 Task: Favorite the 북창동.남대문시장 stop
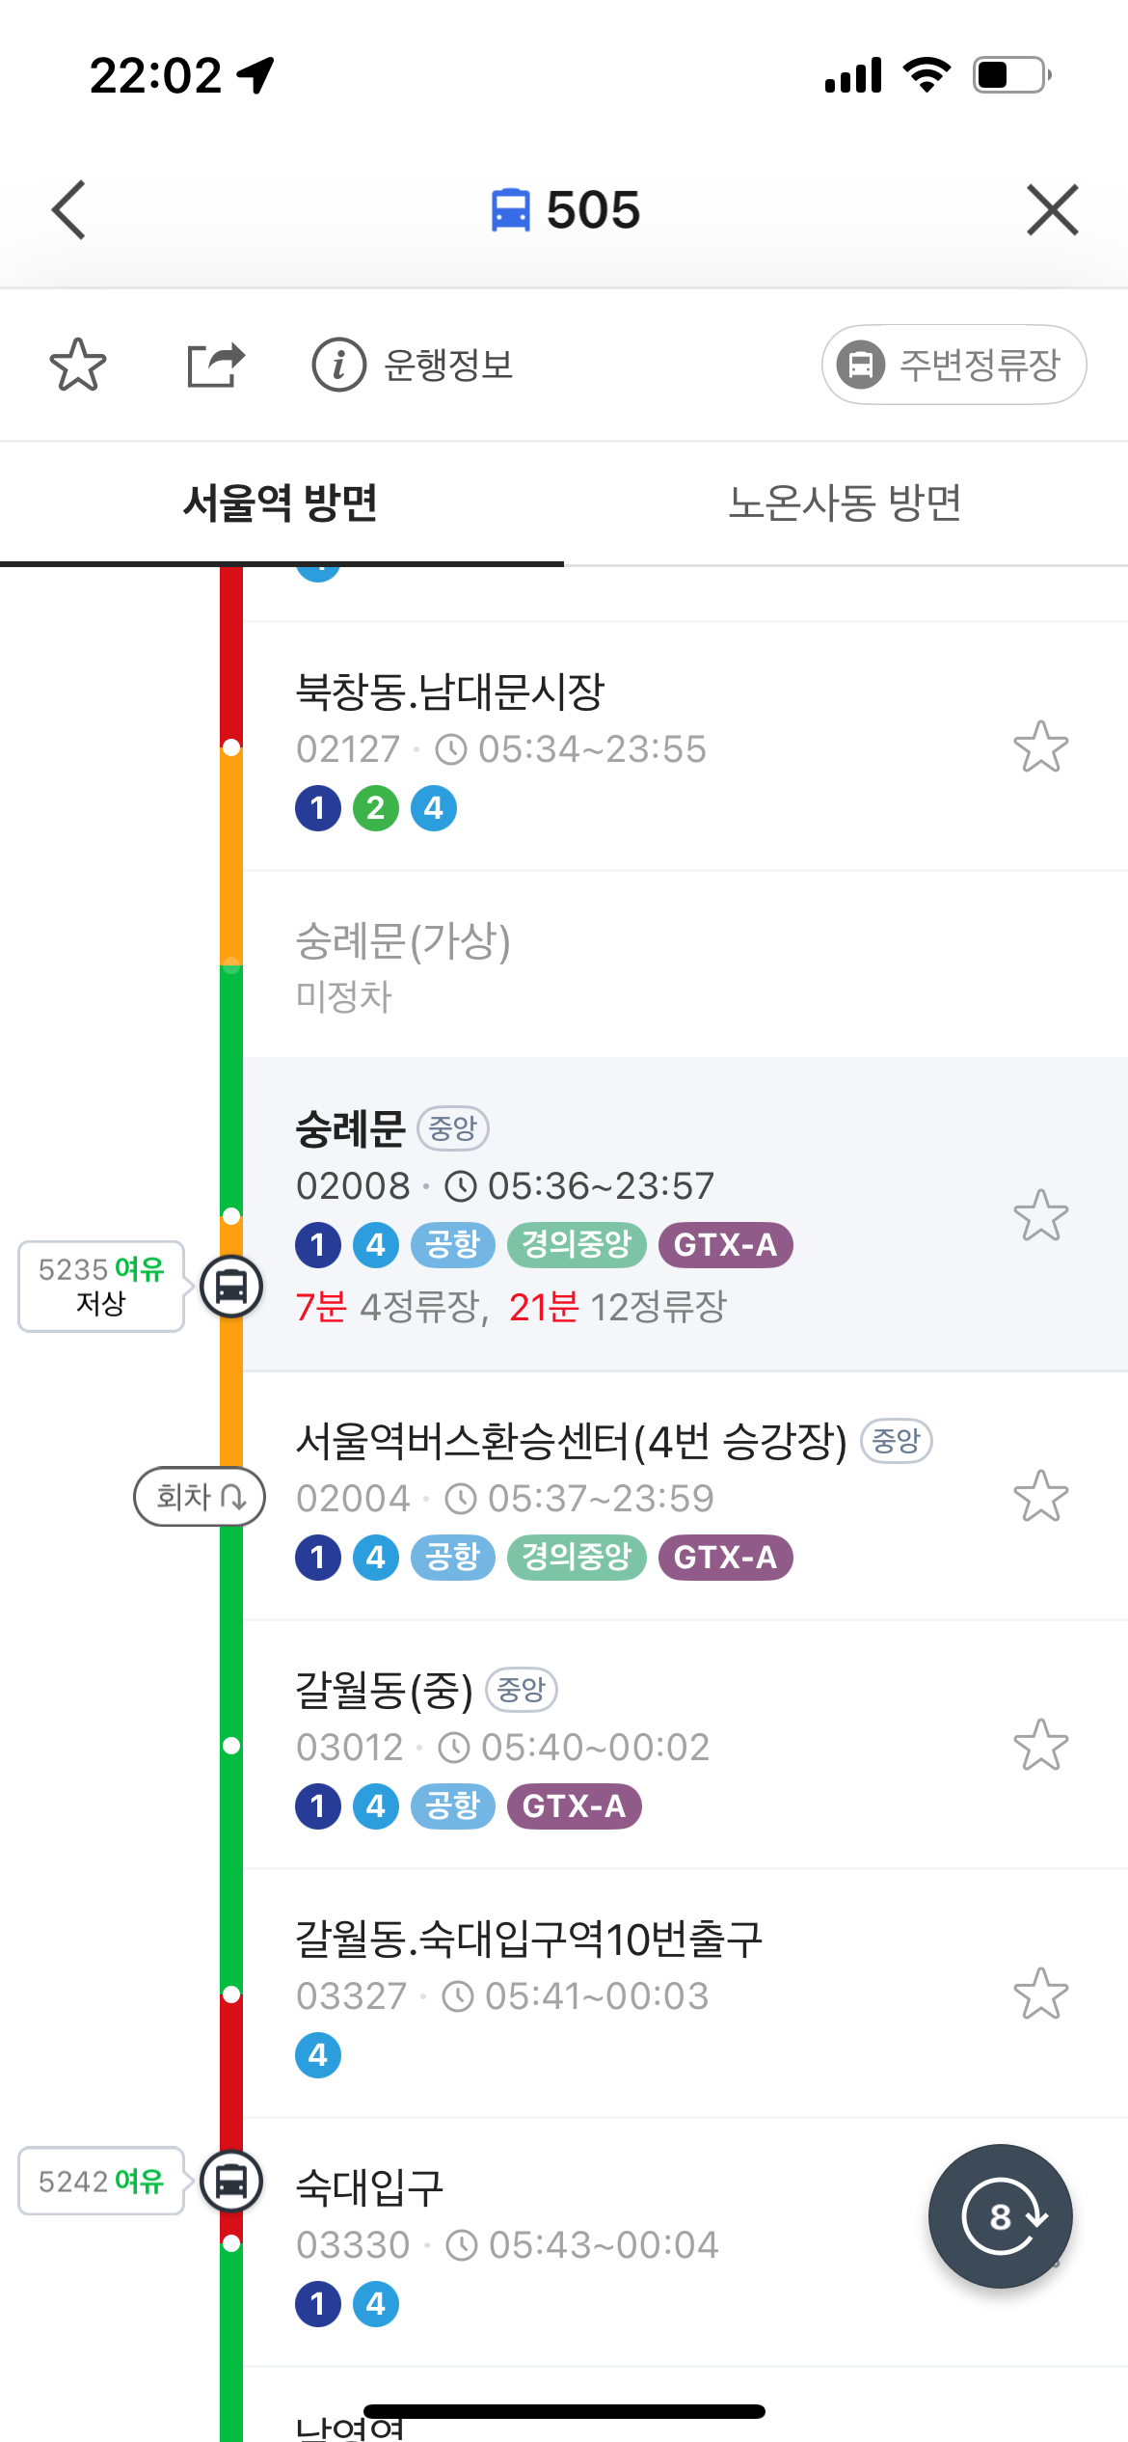(x=1040, y=747)
